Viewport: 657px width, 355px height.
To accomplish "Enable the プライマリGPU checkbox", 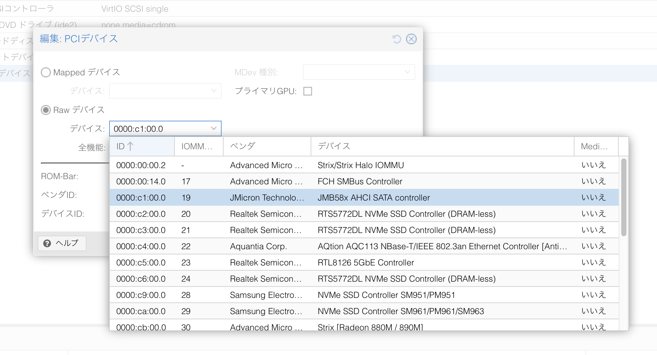I will (307, 91).
